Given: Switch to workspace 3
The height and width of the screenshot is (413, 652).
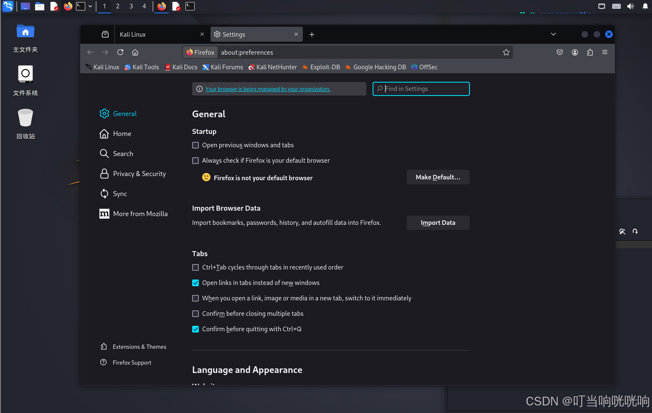Looking at the screenshot, I should (131, 6).
